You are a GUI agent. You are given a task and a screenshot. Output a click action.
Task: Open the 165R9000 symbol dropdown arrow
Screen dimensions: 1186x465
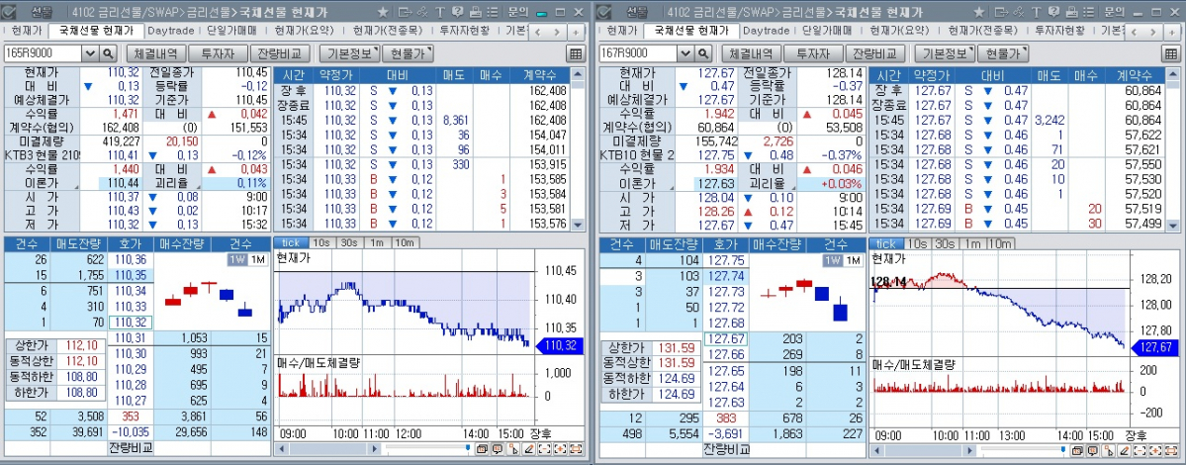point(90,53)
